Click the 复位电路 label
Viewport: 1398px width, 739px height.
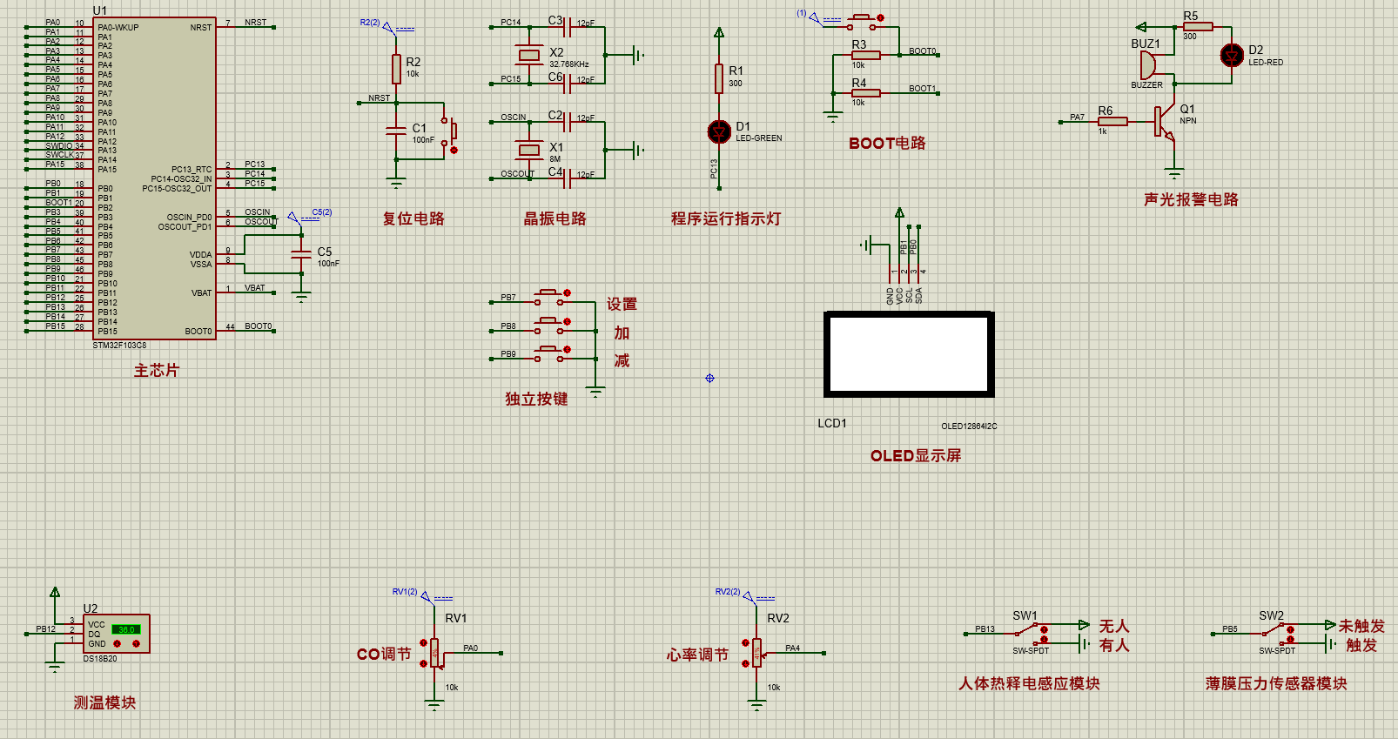[413, 218]
